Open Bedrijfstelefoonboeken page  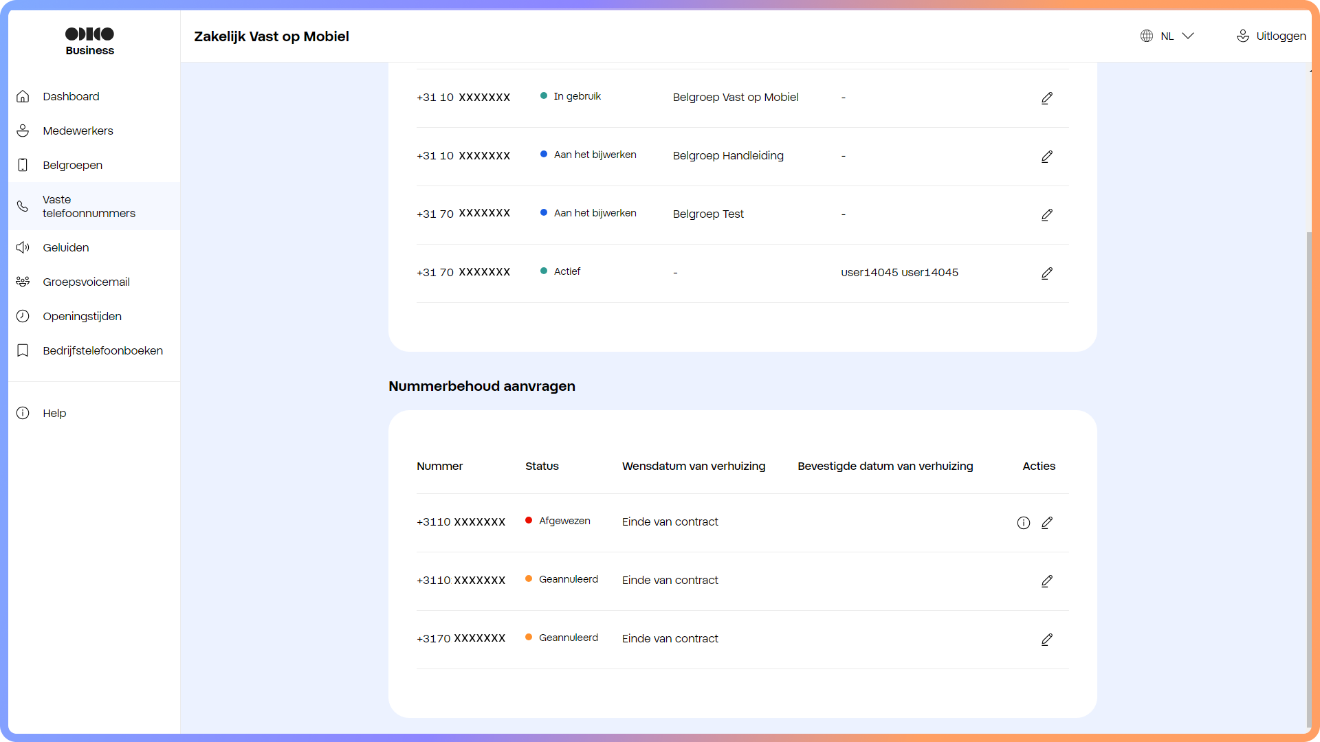pyautogui.click(x=102, y=350)
